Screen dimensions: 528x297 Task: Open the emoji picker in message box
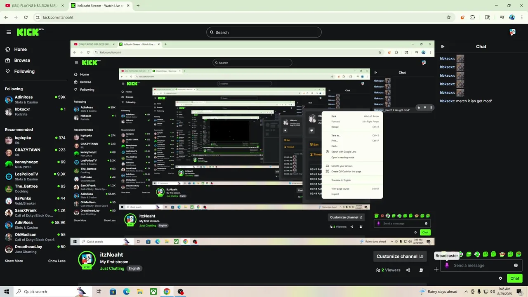click(x=516, y=265)
